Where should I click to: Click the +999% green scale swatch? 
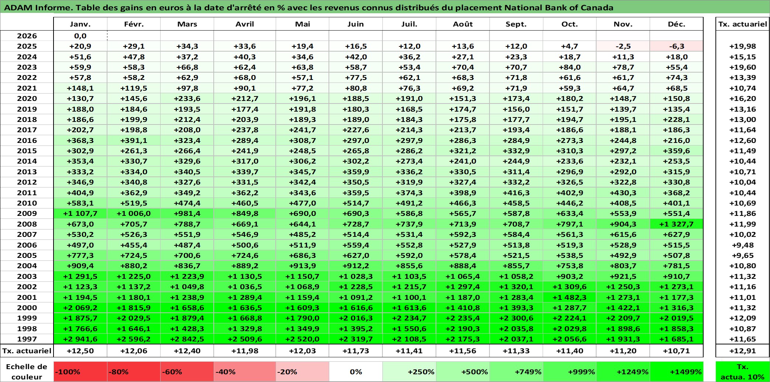click(x=570, y=372)
